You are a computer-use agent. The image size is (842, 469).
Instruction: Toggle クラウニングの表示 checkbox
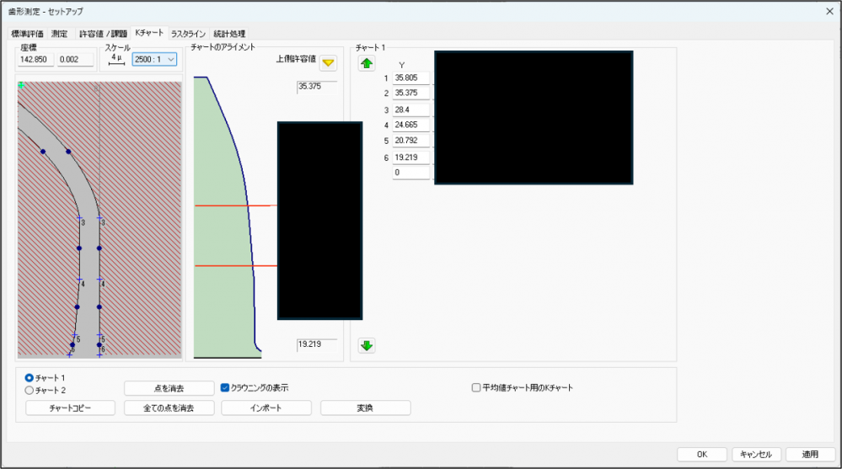point(225,388)
